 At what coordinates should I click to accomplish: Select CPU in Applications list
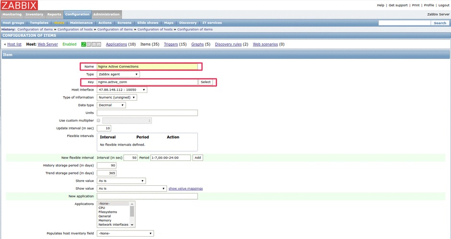pyautogui.click(x=114, y=208)
